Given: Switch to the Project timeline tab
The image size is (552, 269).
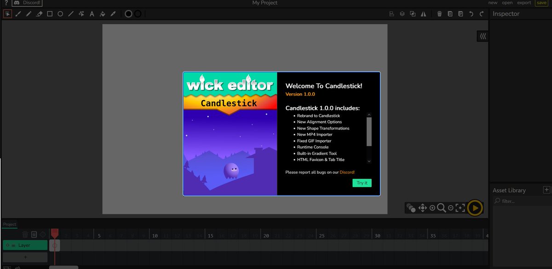Looking at the screenshot, I should [10, 224].
